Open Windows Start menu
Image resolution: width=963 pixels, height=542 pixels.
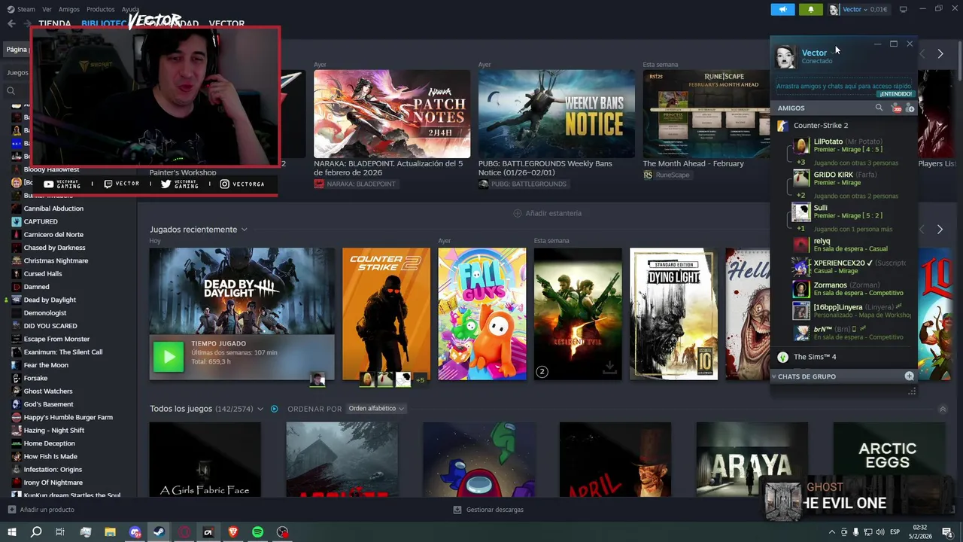(x=11, y=532)
